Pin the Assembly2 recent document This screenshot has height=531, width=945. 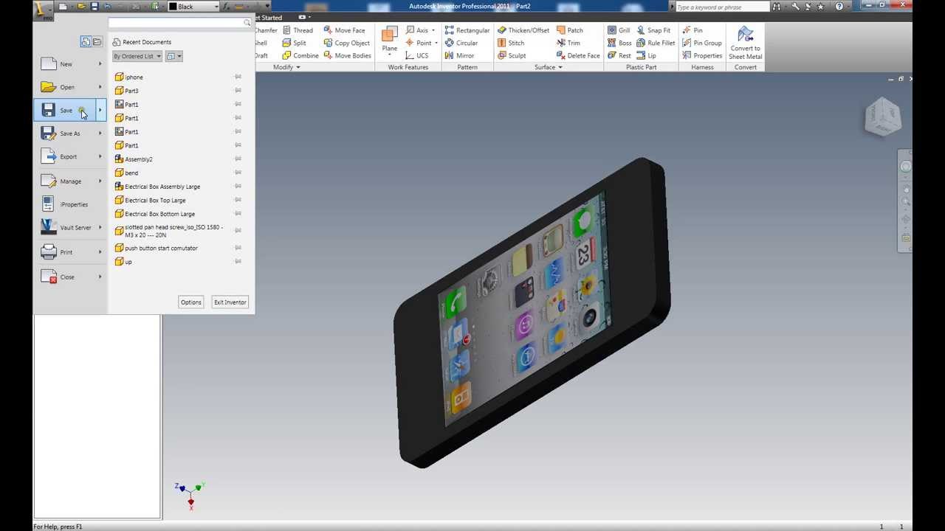click(x=238, y=159)
